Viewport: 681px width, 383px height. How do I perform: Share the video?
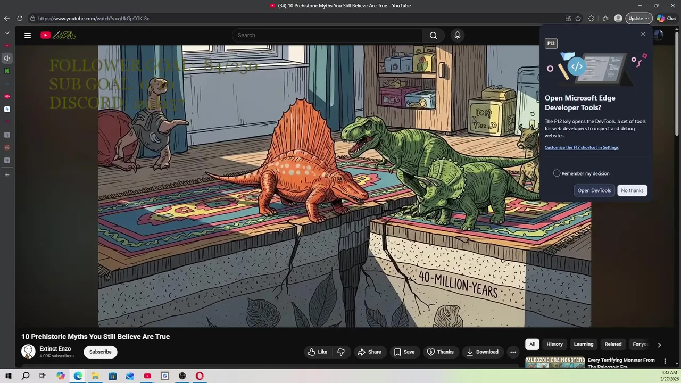pyautogui.click(x=369, y=352)
